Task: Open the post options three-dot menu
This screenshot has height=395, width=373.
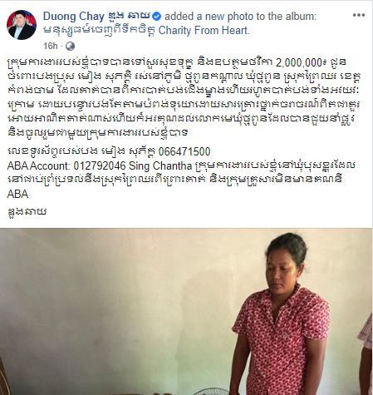Action: click(x=359, y=15)
